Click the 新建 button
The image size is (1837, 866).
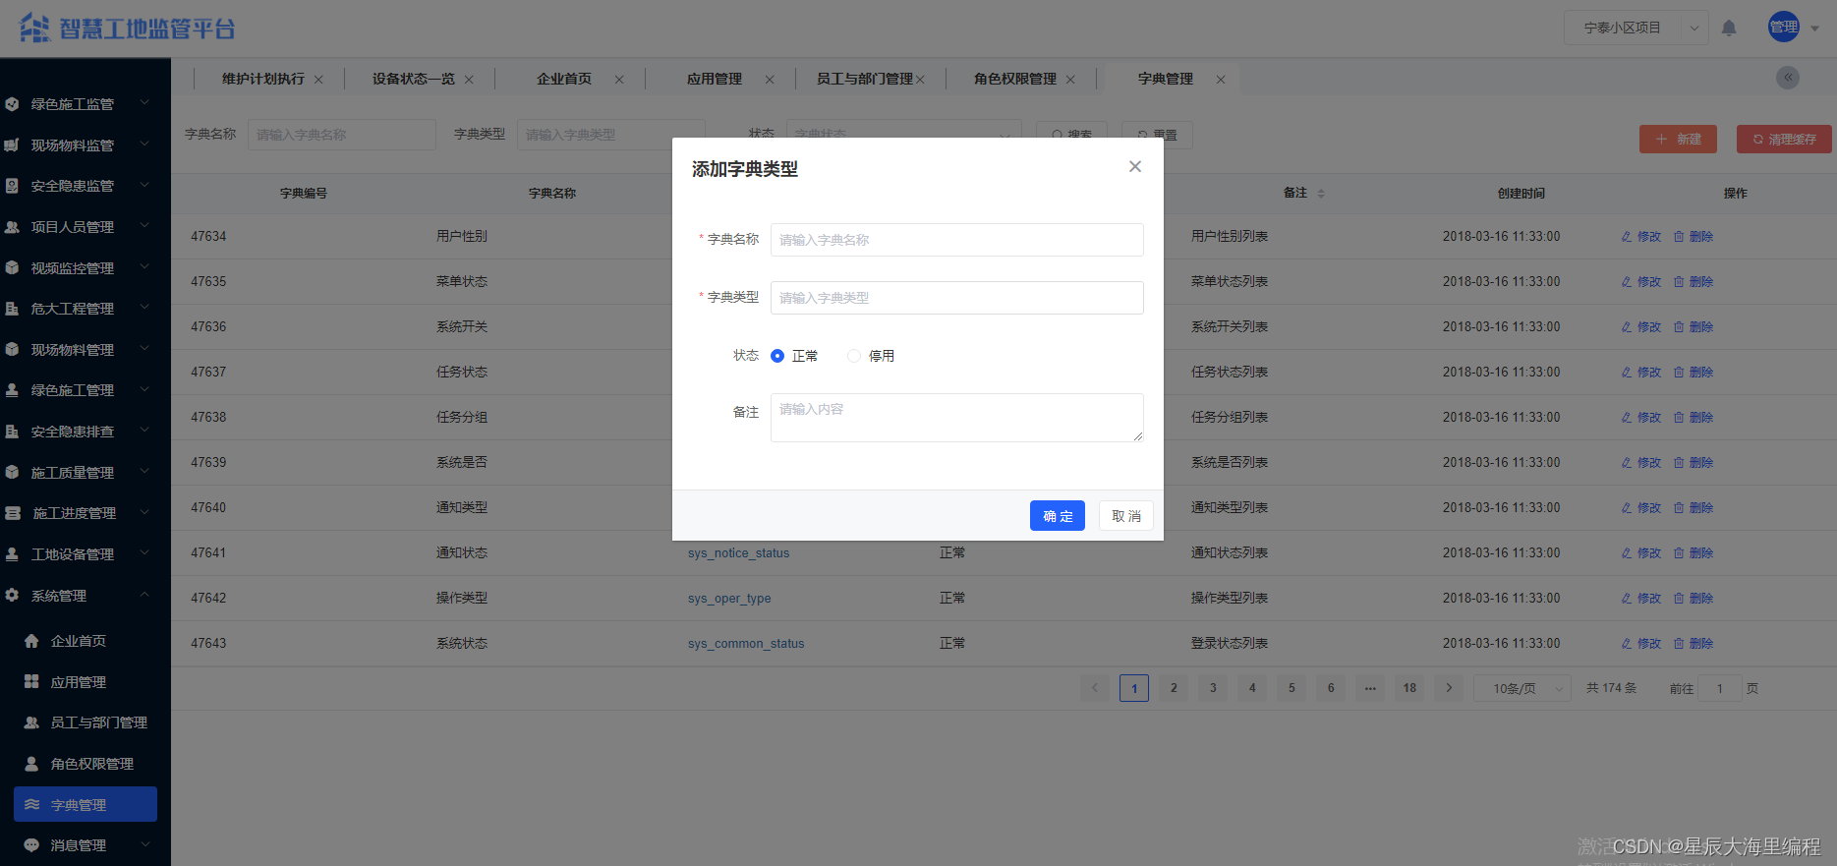click(x=1678, y=139)
